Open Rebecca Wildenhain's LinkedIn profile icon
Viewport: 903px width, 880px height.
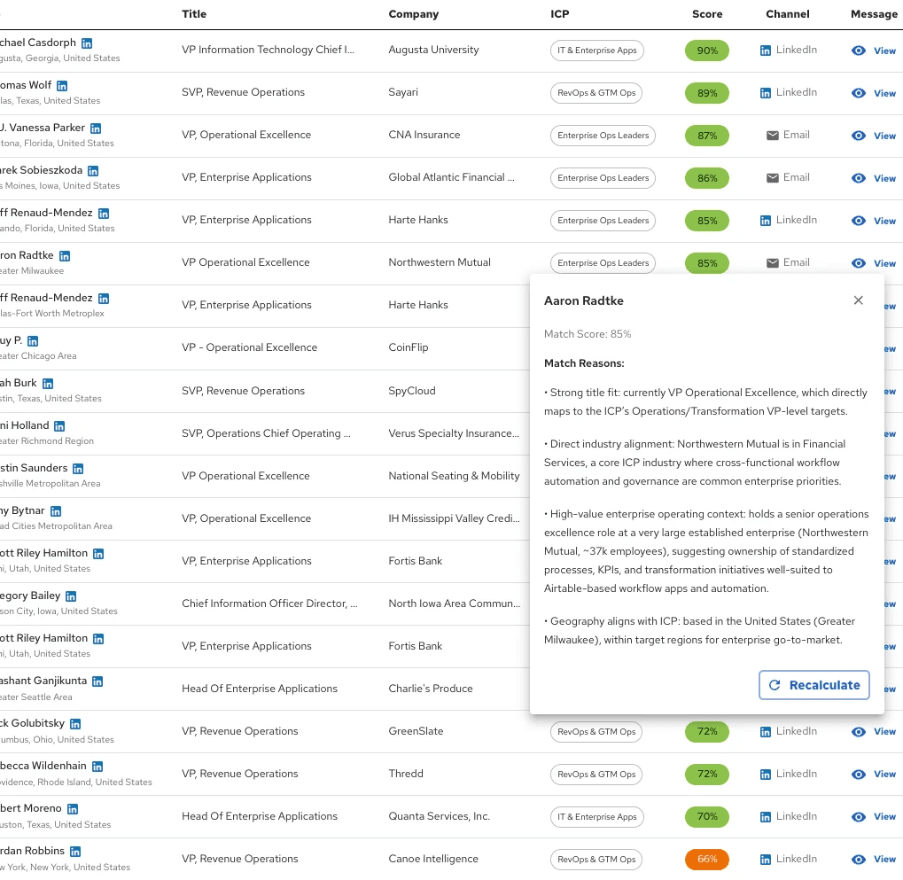(x=97, y=767)
